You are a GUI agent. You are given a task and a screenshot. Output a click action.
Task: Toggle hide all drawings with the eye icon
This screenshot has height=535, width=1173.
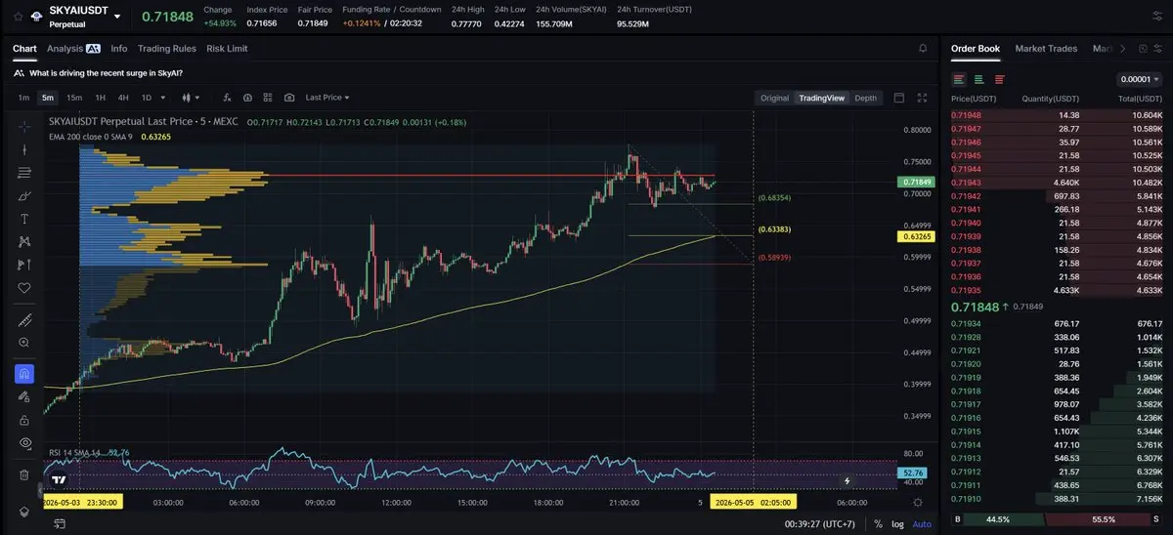click(x=24, y=442)
